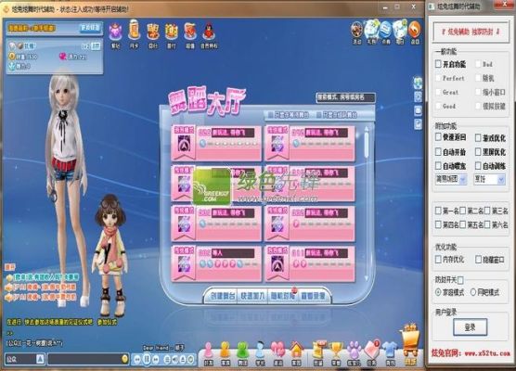Check the first filter checkbox above the room list
516x371 pixels.
[x=270, y=114]
